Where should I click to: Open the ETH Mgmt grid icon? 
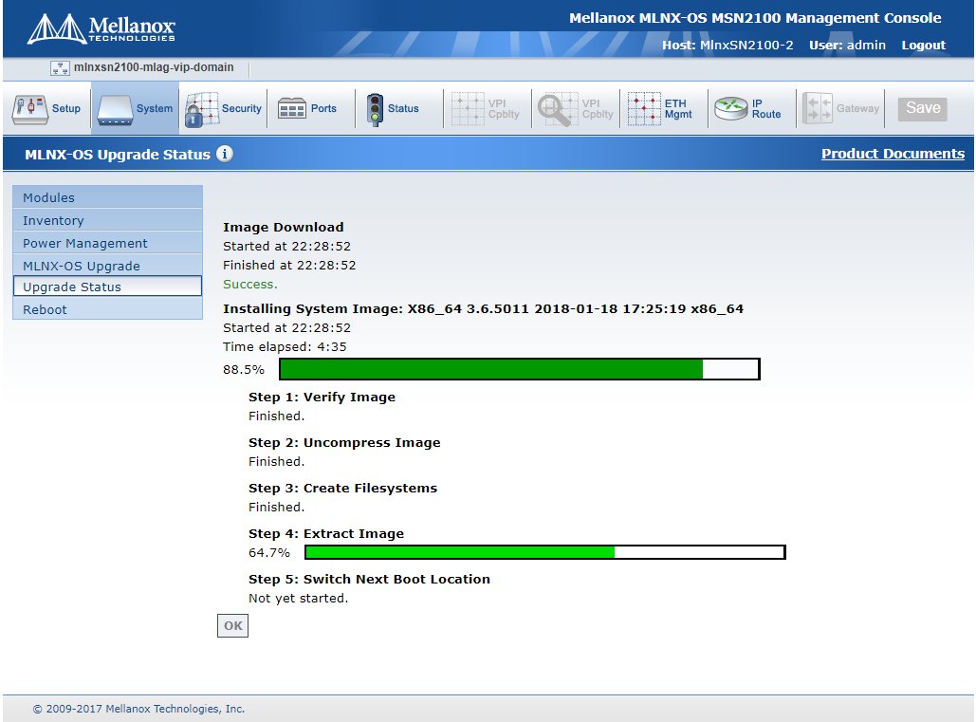(644, 109)
